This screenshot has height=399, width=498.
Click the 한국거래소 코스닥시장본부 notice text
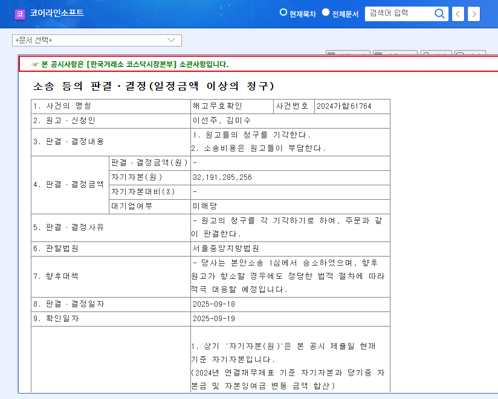coord(135,65)
